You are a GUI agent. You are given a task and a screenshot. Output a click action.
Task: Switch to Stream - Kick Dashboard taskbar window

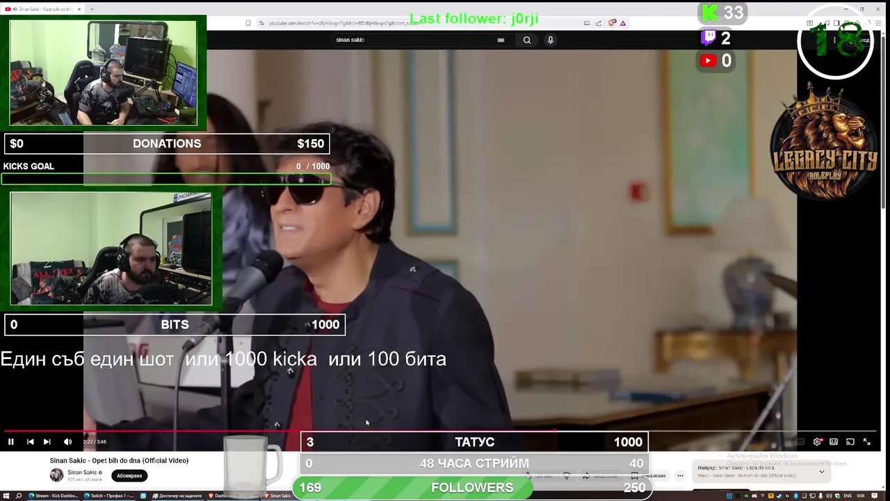pos(54,496)
